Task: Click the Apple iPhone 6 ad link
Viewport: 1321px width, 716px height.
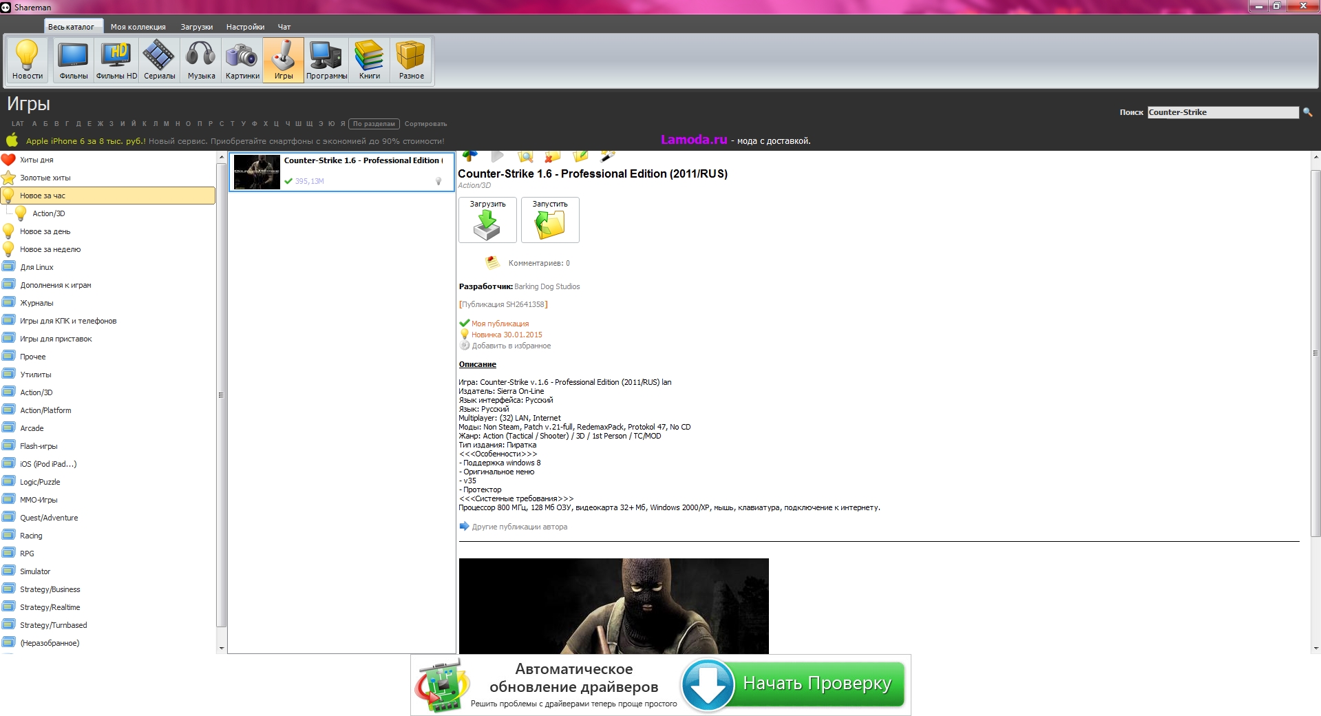Action: pyautogui.click(x=85, y=141)
